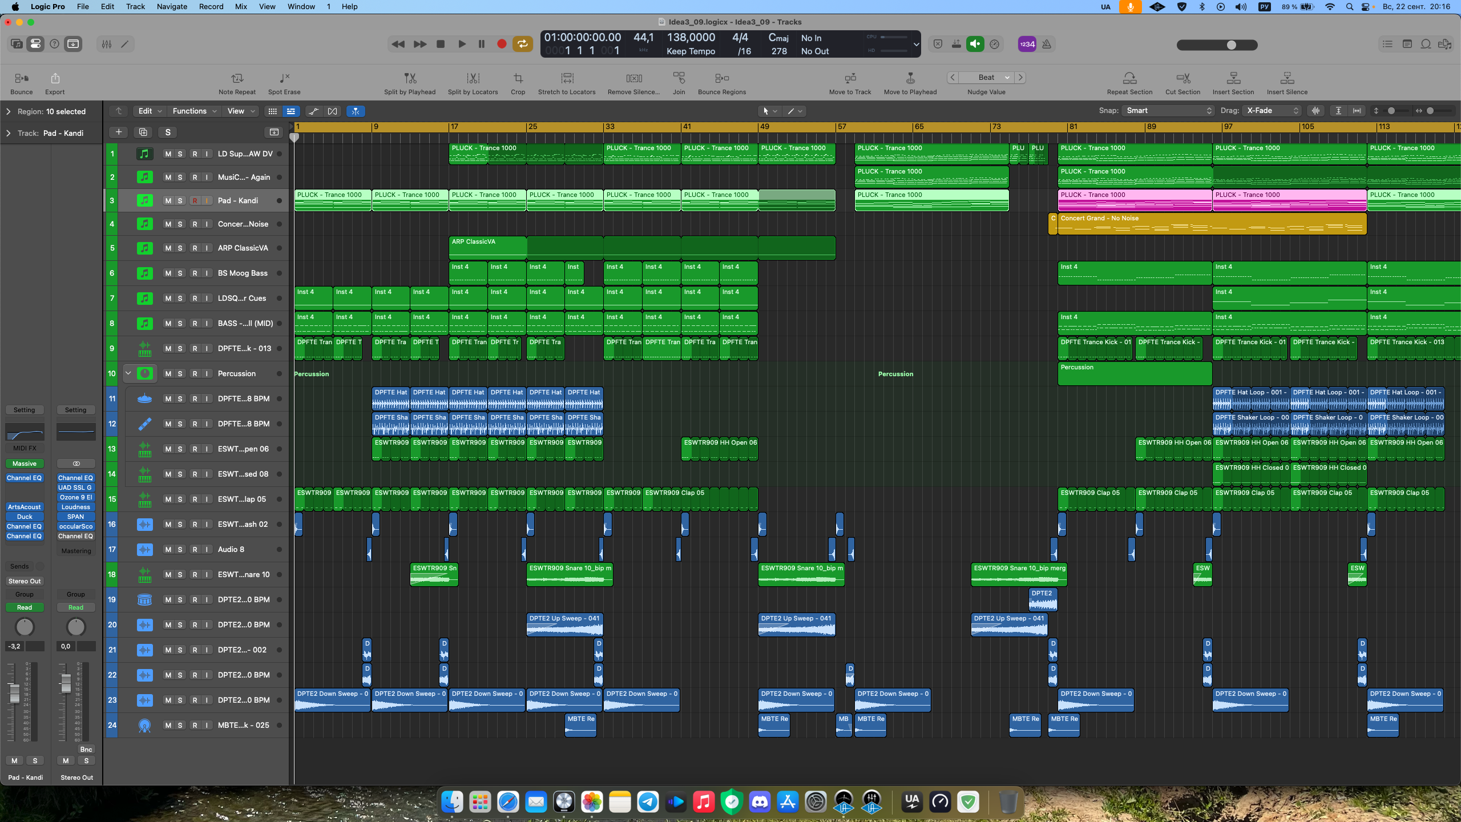Click ruler at bar 49
The image size is (1461, 822).
[x=764, y=127]
